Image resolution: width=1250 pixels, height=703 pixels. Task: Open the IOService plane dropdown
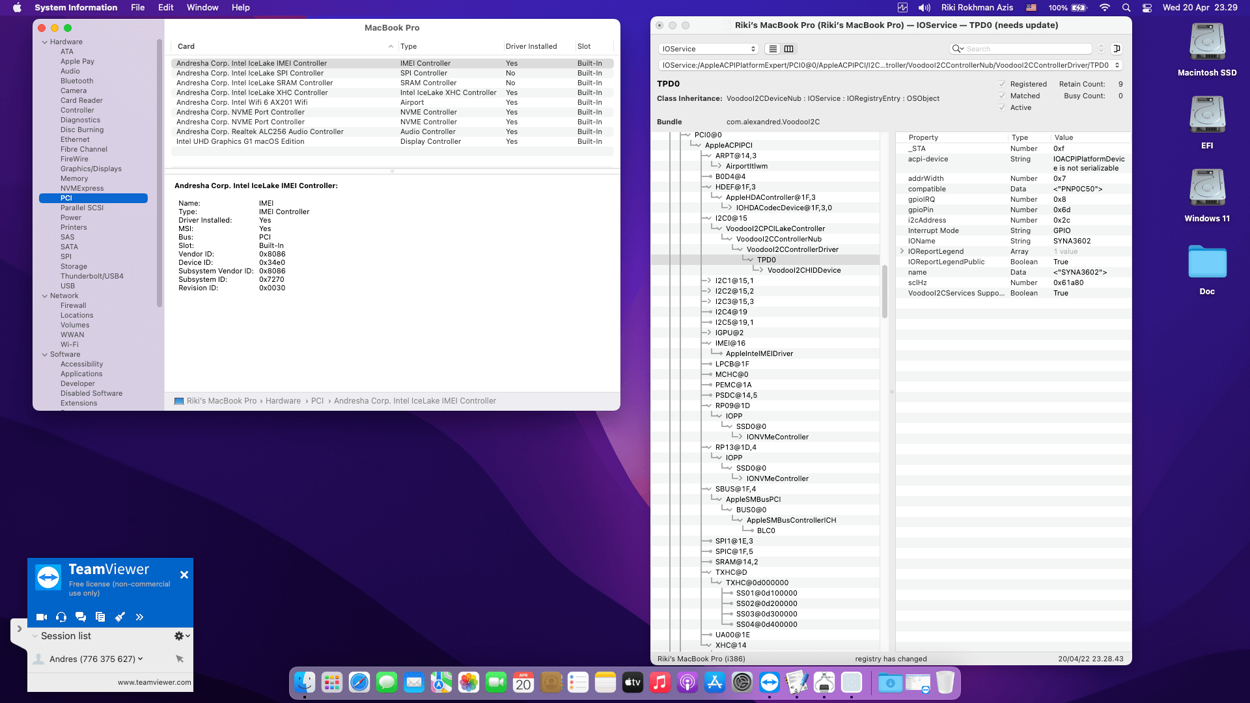(x=708, y=49)
